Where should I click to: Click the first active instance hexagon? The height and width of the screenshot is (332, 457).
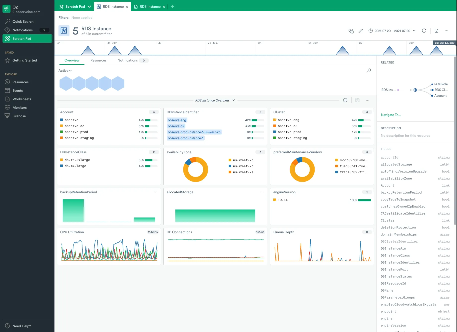coord(66,83)
